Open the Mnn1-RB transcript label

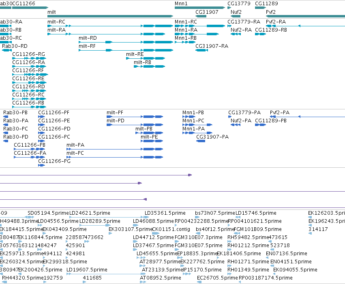[x=186, y=38]
